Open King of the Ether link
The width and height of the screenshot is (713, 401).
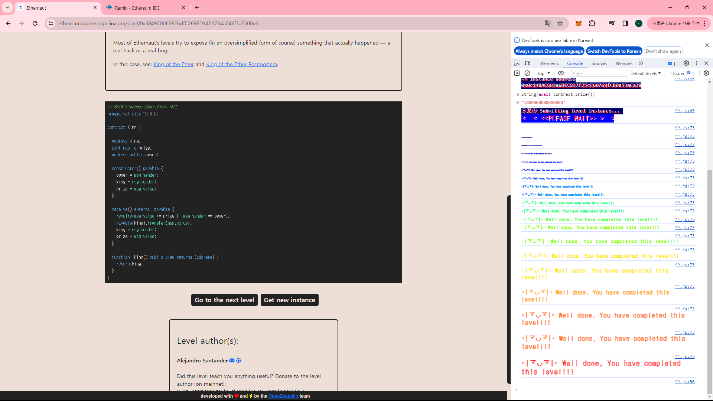pos(173,64)
